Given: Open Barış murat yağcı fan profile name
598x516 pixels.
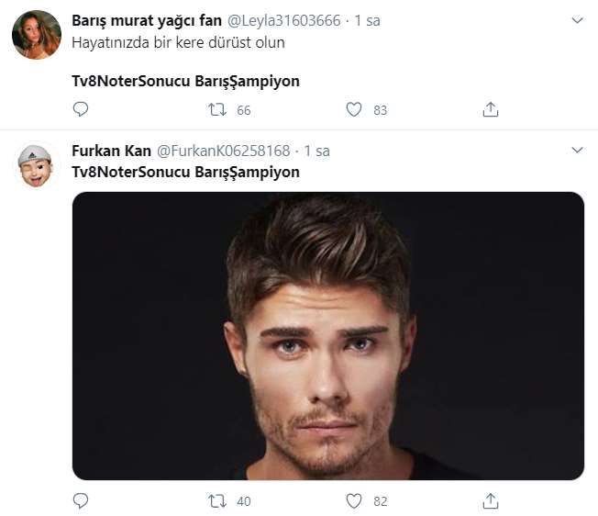Looking at the screenshot, I should pos(147,20).
